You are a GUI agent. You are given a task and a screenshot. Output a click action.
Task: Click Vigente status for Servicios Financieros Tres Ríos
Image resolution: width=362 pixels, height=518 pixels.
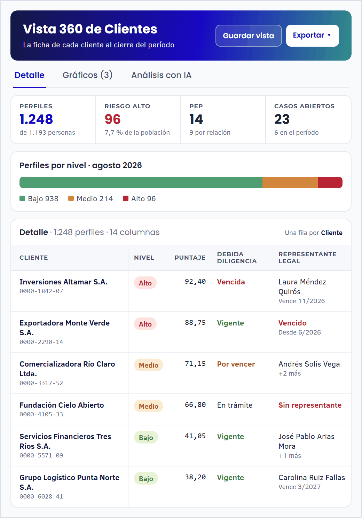tap(230, 437)
